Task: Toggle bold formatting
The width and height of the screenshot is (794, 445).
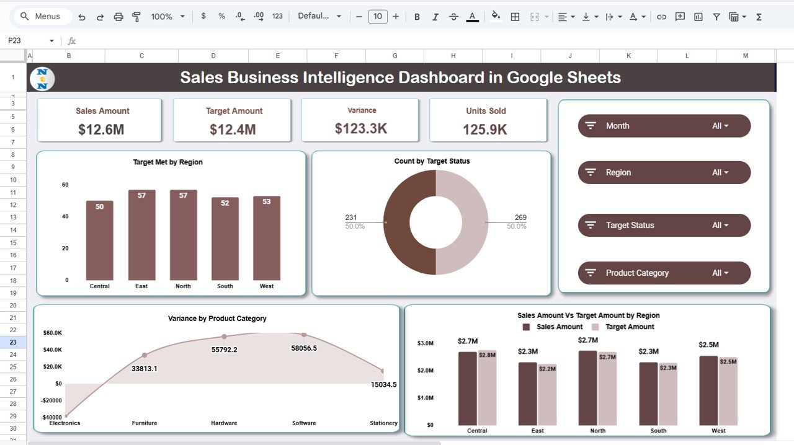Action: (417, 16)
